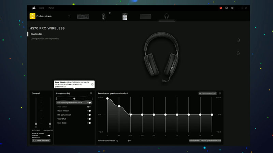This screenshot has height=153, width=273.
Task: Select the "FPS Competition" preset name
Action: click(x=64, y=115)
